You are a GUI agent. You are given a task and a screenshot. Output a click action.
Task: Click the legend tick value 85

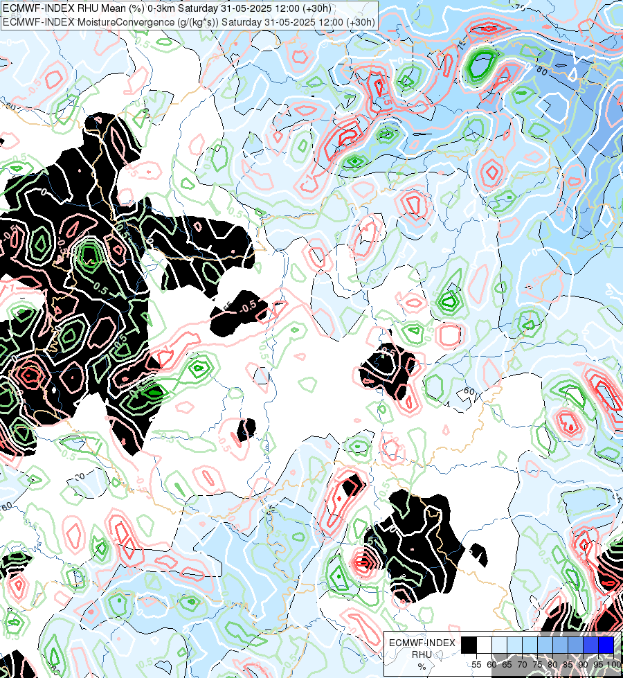(568, 665)
